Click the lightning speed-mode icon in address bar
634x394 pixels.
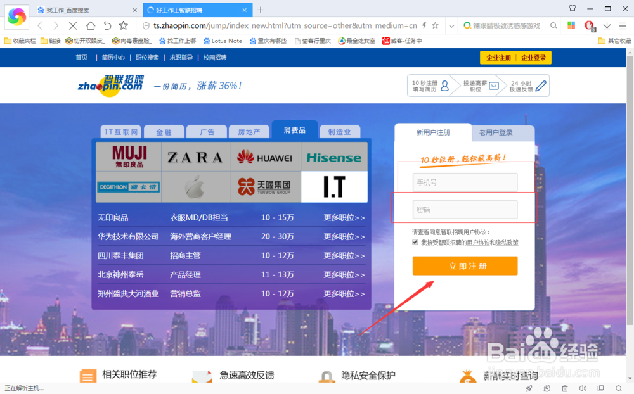coord(424,25)
